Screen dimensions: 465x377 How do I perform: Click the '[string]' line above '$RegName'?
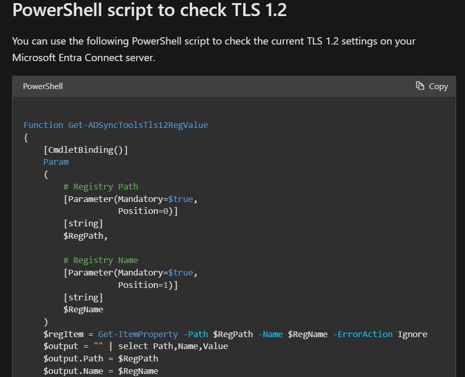tap(83, 297)
